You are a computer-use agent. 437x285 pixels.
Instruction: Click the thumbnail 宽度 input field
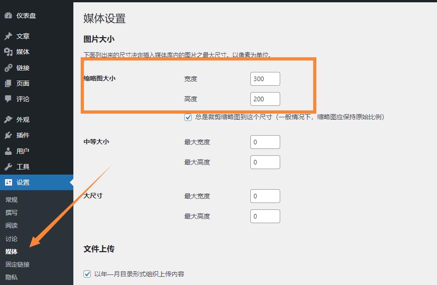[265, 79]
